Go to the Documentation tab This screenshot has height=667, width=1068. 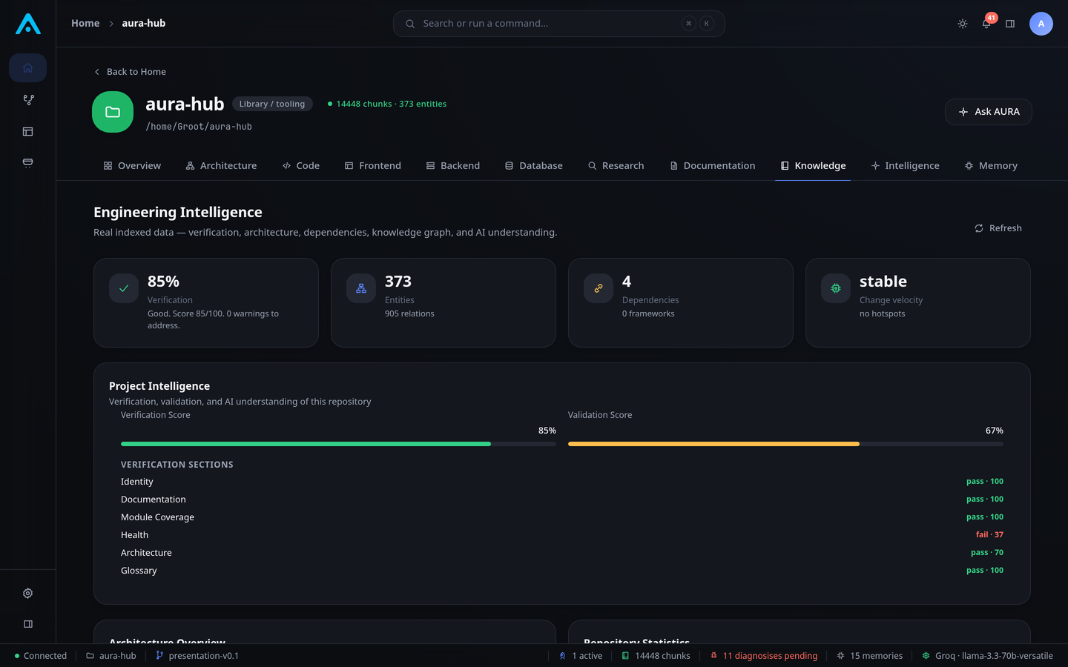(x=713, y=166)
